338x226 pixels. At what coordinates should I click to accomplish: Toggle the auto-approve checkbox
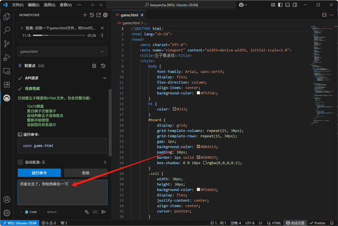pyautogui.click(x=20, y=162)
